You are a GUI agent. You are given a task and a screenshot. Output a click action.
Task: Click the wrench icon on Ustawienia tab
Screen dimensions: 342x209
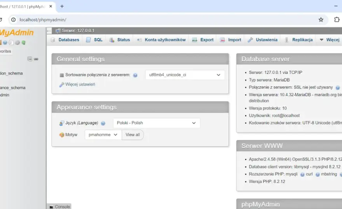point(250,40)
